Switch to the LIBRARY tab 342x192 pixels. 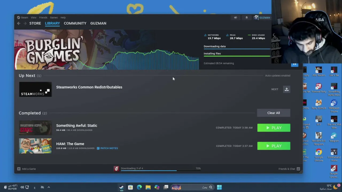click(x=52, y=23)
